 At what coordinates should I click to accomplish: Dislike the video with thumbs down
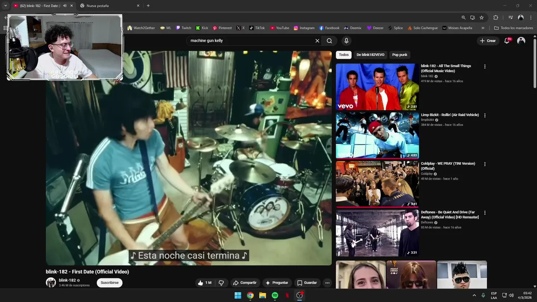coord(221,283)
